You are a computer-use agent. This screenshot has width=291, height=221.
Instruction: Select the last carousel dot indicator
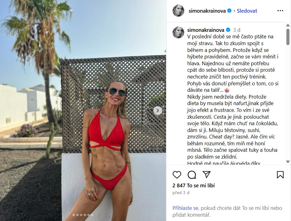(x=92, y=215)
